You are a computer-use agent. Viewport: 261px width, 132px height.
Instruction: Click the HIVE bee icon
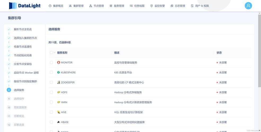59,112
